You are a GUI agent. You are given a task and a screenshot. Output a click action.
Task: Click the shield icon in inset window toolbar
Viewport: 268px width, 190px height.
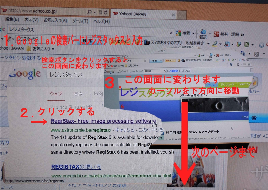[179, 61]
